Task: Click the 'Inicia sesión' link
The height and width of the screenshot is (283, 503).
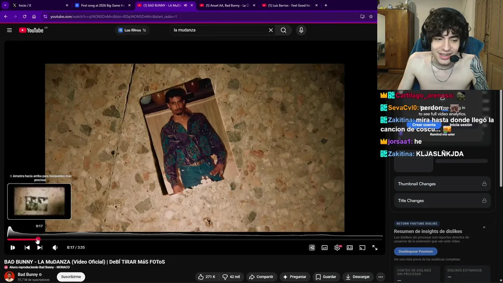Action: [461, 125]
